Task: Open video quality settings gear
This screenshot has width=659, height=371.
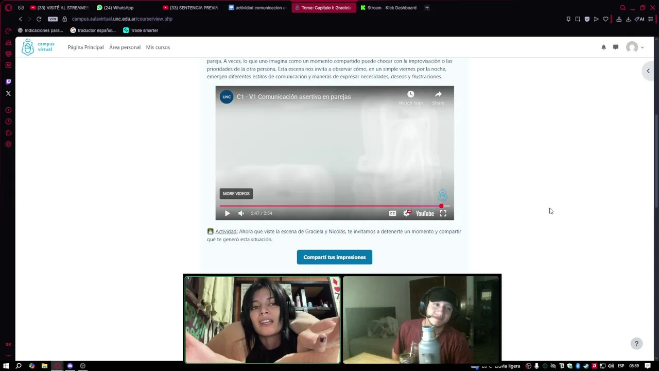Action: [407, 213]
